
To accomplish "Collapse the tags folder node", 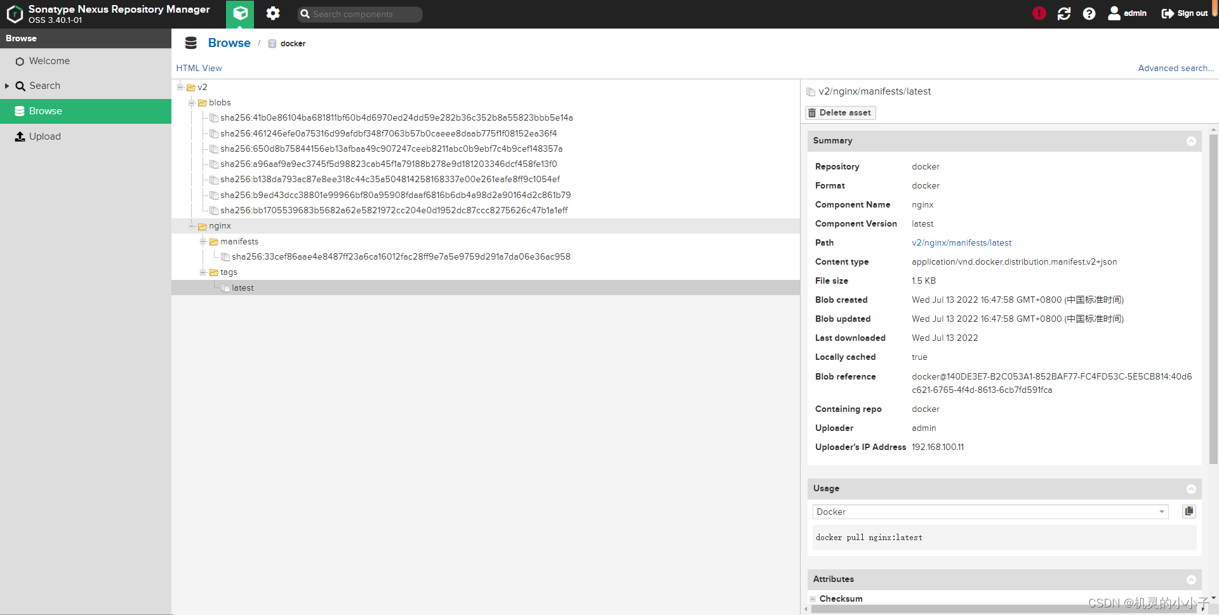I will click(203, 272).
